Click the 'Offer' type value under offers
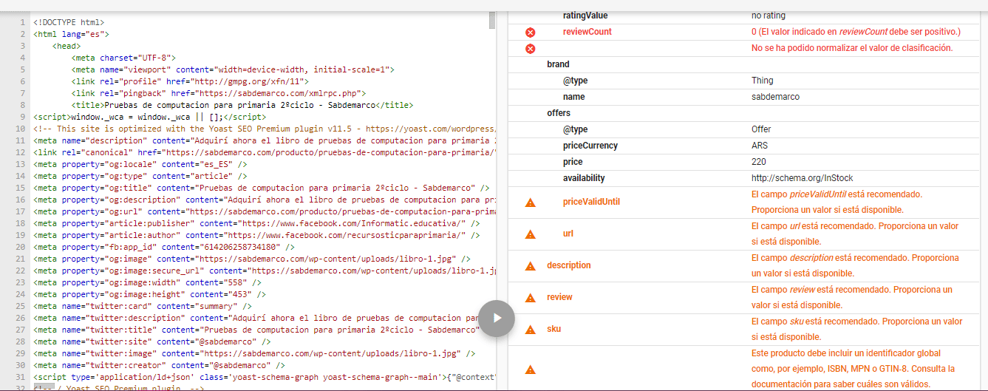Viewport: 988px width, 391px height. 761,129
